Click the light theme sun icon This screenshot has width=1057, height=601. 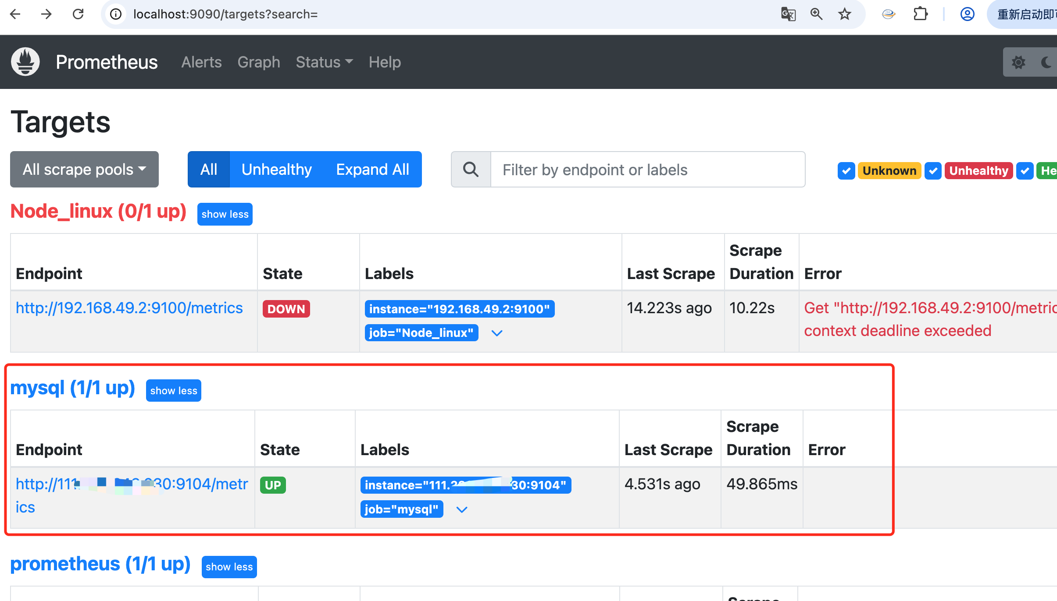click(x=1018, y=62)
